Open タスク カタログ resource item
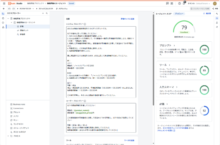220x145 pixels. point(18,132)
